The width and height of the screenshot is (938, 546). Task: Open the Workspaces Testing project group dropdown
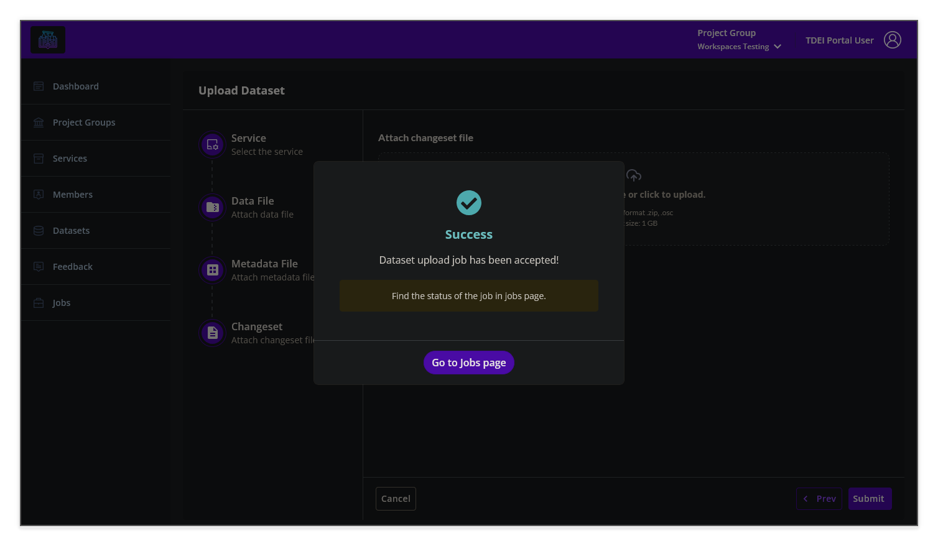(x=739, y=46)
